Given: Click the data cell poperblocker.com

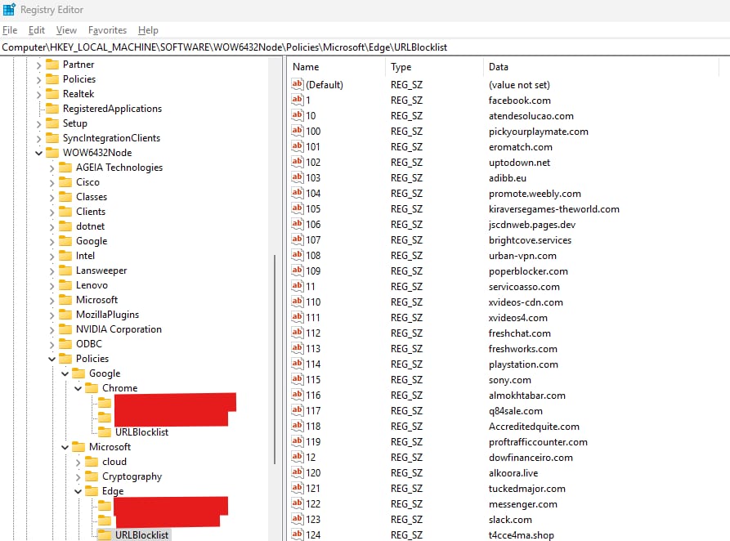Looking at the screenshot, I should (528, 271).
